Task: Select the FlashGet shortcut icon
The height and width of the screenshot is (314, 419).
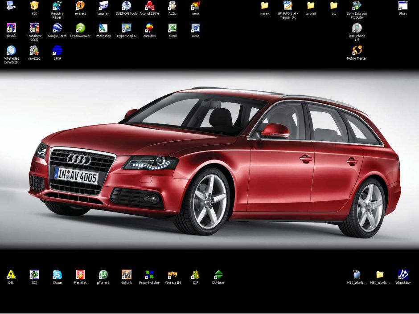Action: coord(80,275)
